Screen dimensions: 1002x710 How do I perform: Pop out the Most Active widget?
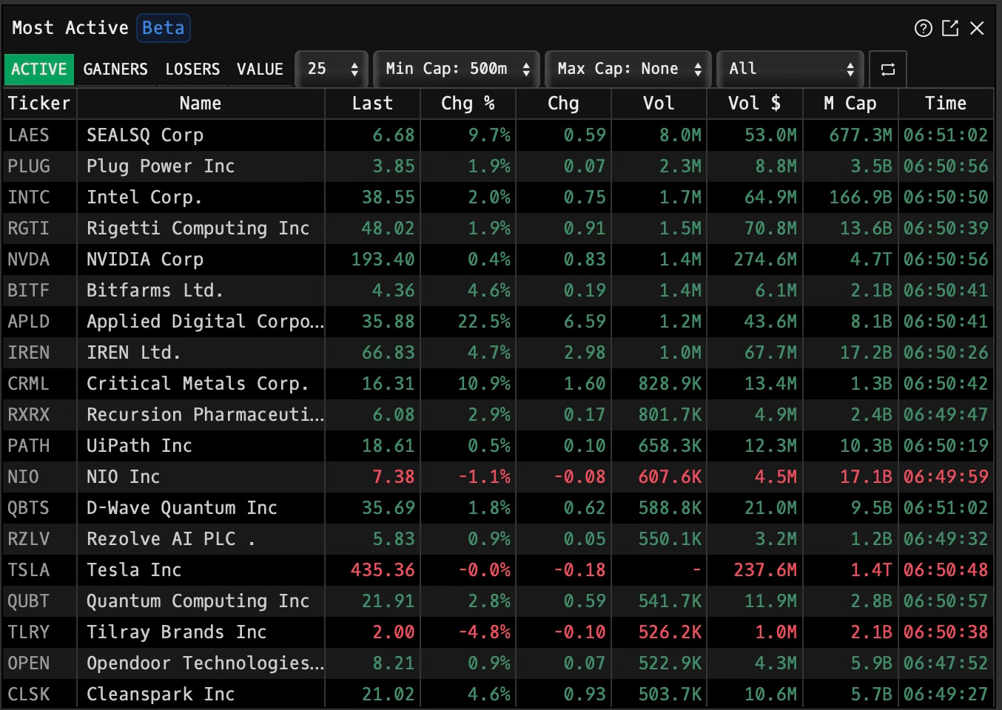[950, 28]
